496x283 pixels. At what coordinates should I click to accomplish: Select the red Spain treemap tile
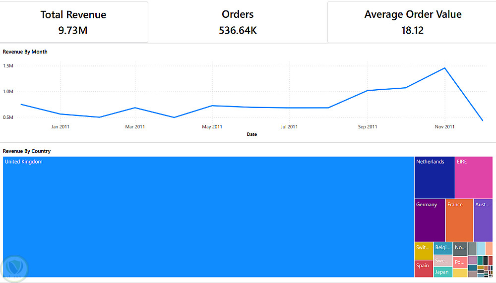[424, 268]
